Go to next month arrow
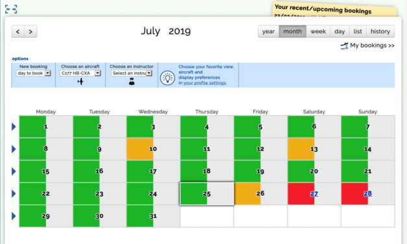The width and height of the screenshot is (407, 244). (x=31, y=32)
